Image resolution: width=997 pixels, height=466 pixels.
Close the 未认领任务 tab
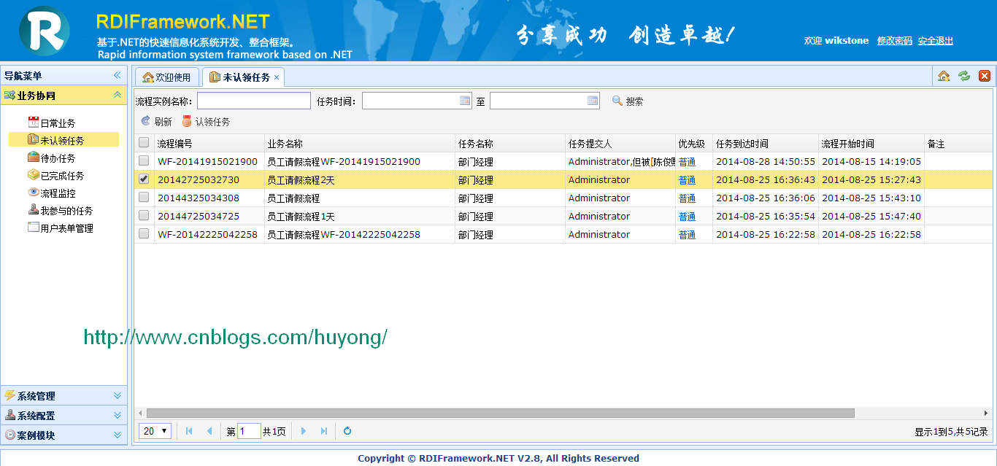pyautogui.click(x=277, y=77)
